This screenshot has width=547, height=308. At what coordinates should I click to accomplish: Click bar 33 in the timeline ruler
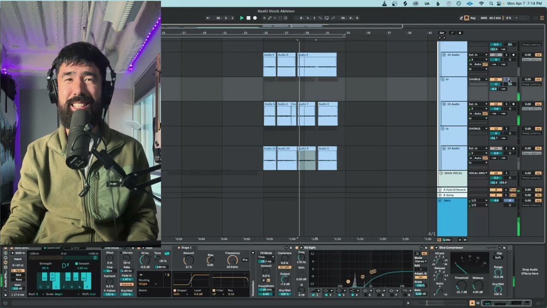[348, 33]
